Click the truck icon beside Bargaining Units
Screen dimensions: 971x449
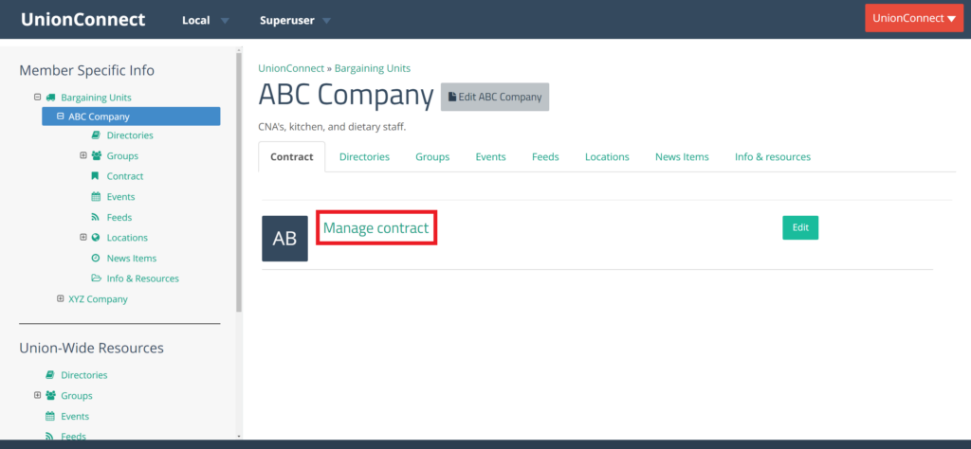[51, 98]
